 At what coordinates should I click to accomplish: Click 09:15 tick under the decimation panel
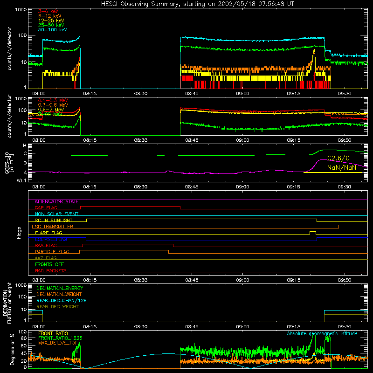[x=293, y=327]
